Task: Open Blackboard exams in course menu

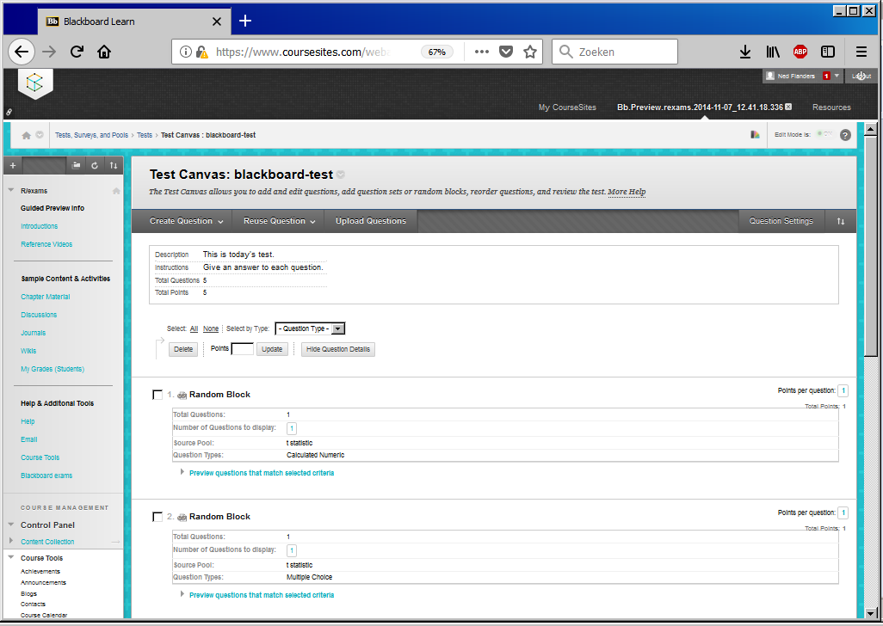Action: (x=46, y=476)
